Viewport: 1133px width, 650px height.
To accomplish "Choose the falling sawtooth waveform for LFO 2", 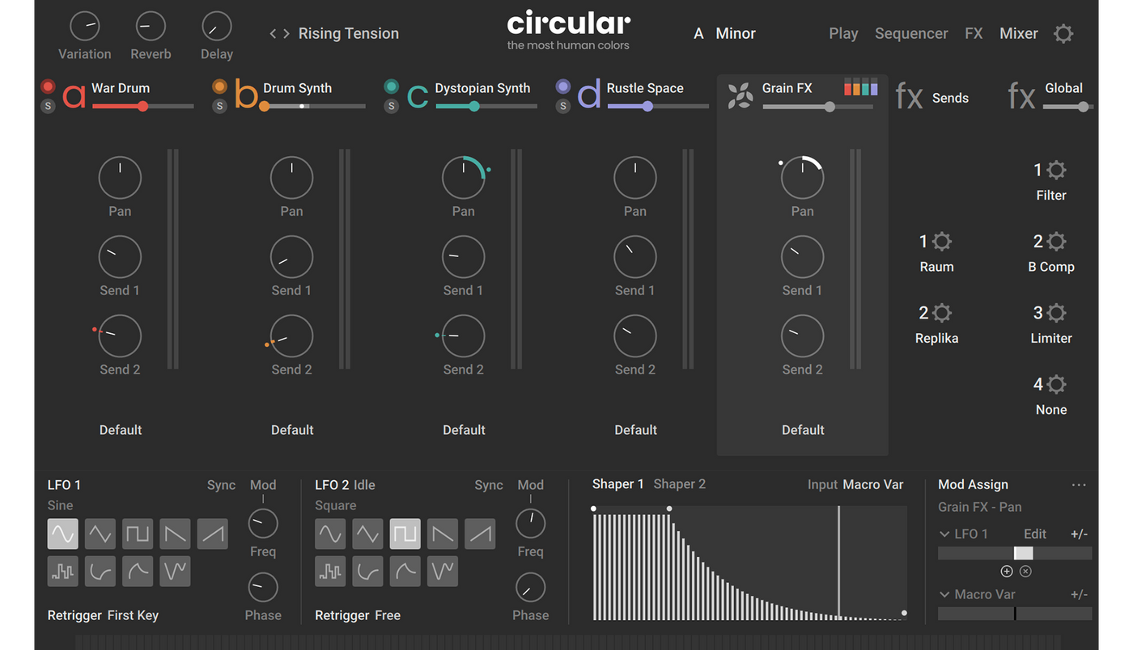I will coord(442,534).
